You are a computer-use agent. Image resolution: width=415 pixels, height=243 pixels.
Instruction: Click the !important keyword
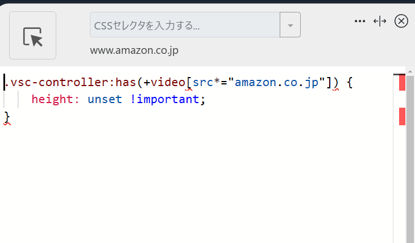pos(165,100)
